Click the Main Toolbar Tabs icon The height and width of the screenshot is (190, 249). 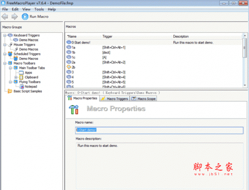16,68
